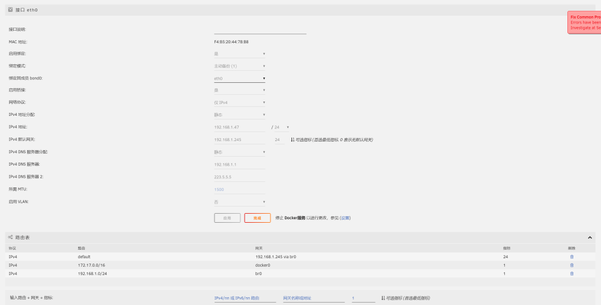Screen dimensions: 601x305
Task: Open the /24 subnet mask dropdown
Action: pos(282,127)
